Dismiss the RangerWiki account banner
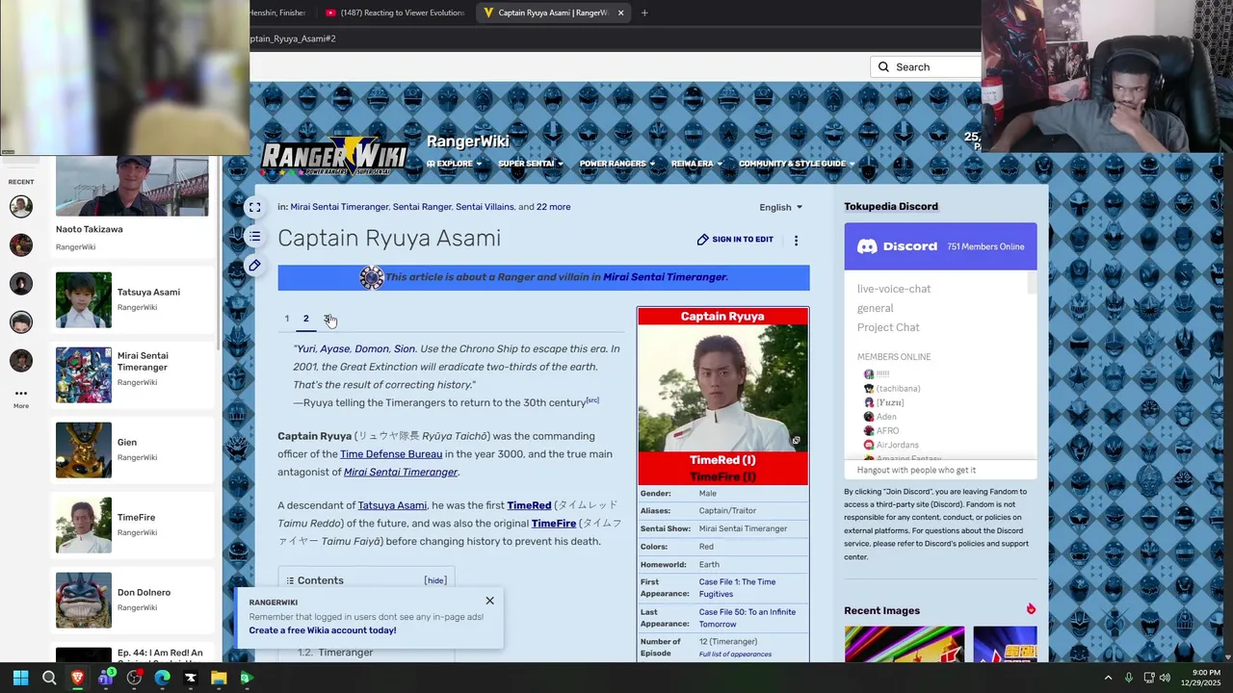The width and height of the screenshot is (1233, 693). [x=489, y=602]
